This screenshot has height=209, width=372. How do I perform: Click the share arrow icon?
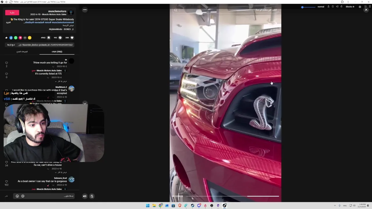click(6, 38)
